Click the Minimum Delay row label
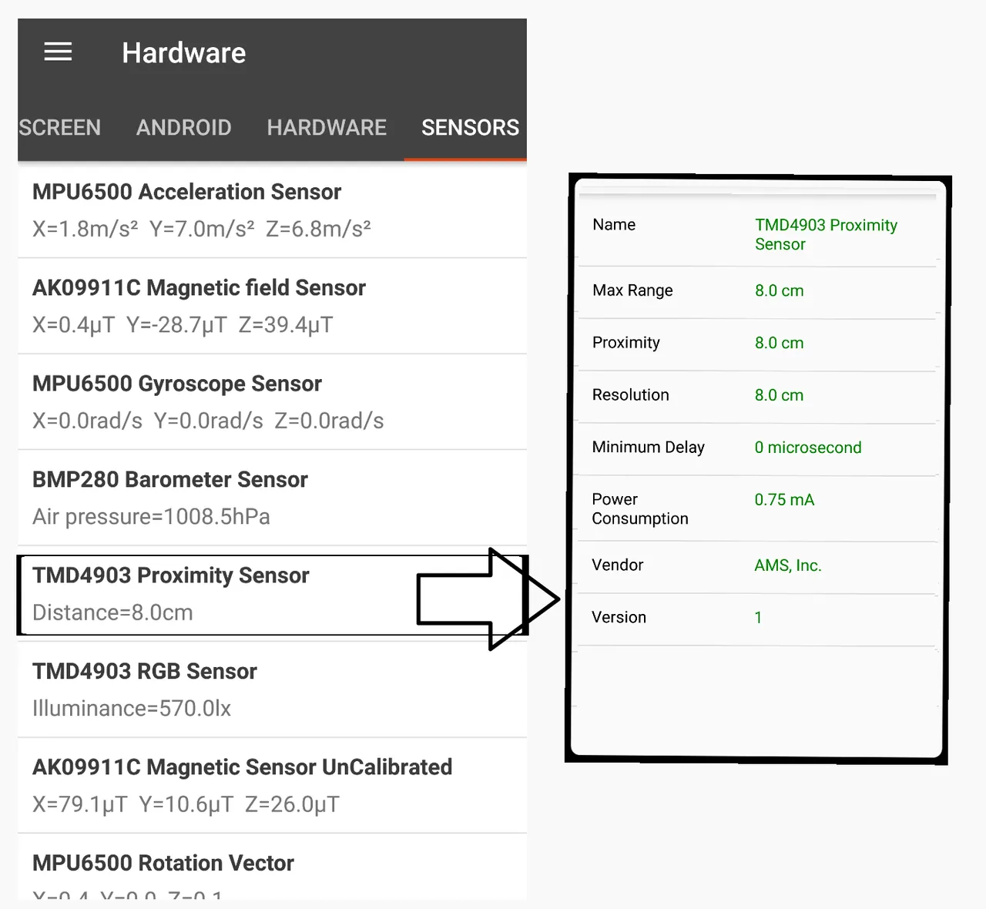 pos(648,447)
